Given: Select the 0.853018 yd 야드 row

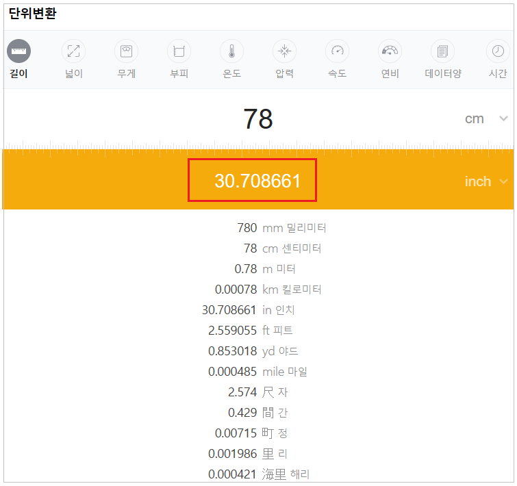Looking at the screenshot, I should point(253,351).
